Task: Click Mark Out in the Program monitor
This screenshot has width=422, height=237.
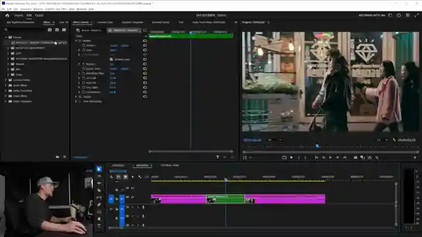Action: [x=305, y=157]
